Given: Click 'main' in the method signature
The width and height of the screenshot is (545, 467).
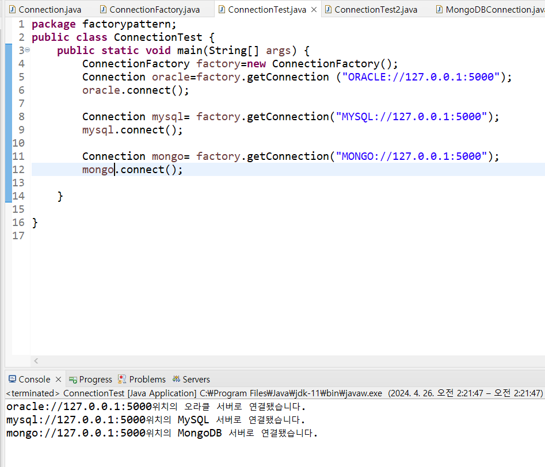Looking at the screenshot, I should [x=190, y=51].
